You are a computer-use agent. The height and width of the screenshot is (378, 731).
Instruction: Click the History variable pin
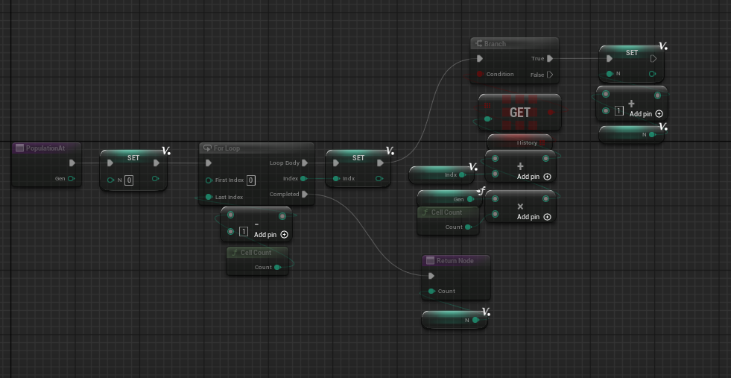pos(542,143)
